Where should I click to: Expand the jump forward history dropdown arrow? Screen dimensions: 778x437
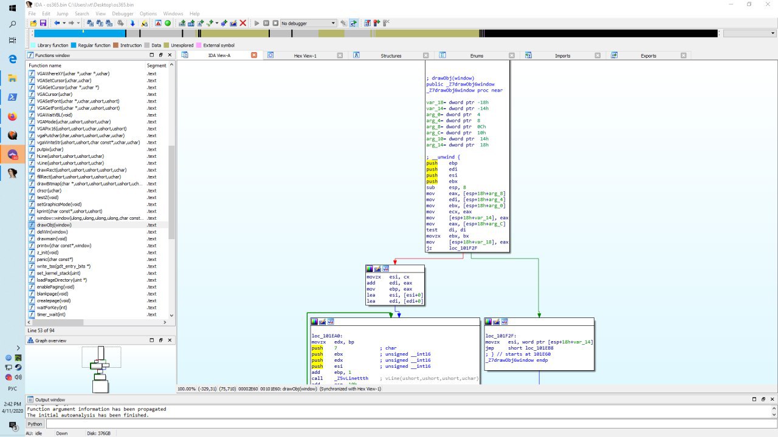[x=78, y=23]
